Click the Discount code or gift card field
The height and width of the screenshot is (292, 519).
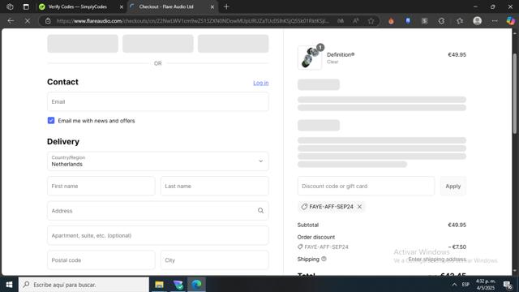point(366,186)
